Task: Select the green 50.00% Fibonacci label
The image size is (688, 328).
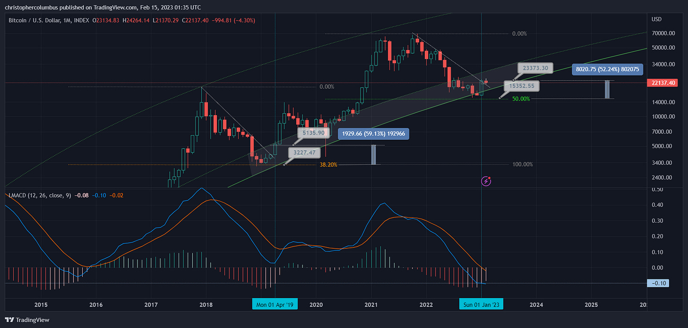Action: (x=521, y=99)
